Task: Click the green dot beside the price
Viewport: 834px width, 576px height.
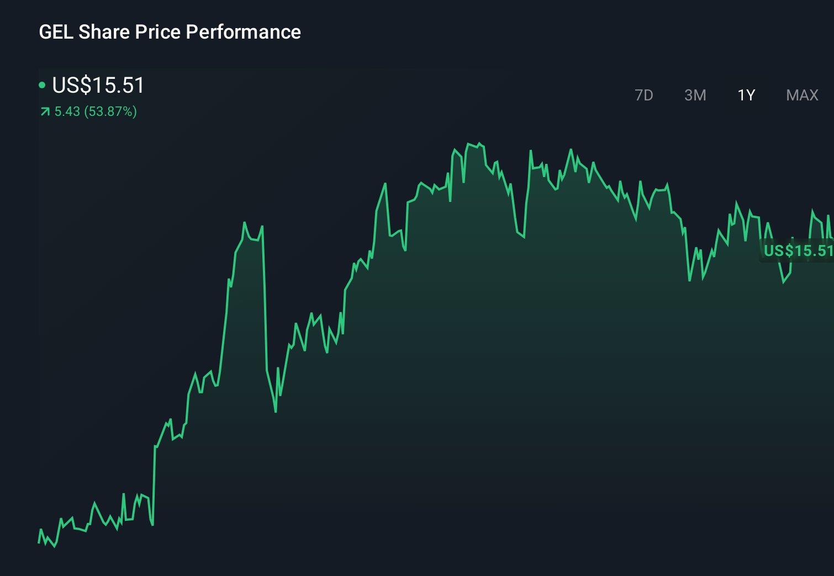Action: click(x=43, y=84)
